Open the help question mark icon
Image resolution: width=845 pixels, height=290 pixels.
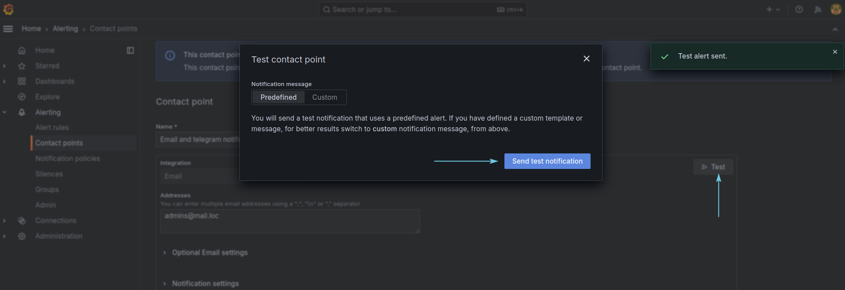pyautogui.click(x=799, y=9)
